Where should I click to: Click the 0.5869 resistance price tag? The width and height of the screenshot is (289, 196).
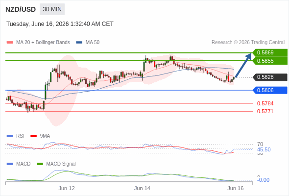click(x=270, y=53)
